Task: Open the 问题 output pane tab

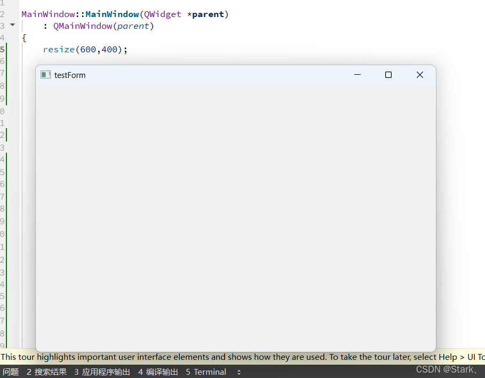Action: (11, 372)
